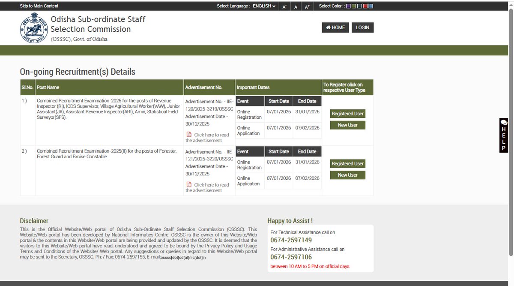Select the dark slate color theme swatch

359,6
